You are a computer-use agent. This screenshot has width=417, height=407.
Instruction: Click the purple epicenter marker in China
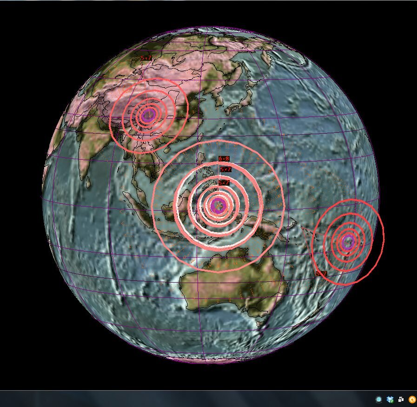point(148,116)
